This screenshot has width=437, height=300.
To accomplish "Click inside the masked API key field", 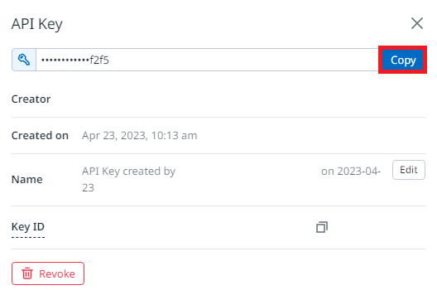I will [207, 60].
